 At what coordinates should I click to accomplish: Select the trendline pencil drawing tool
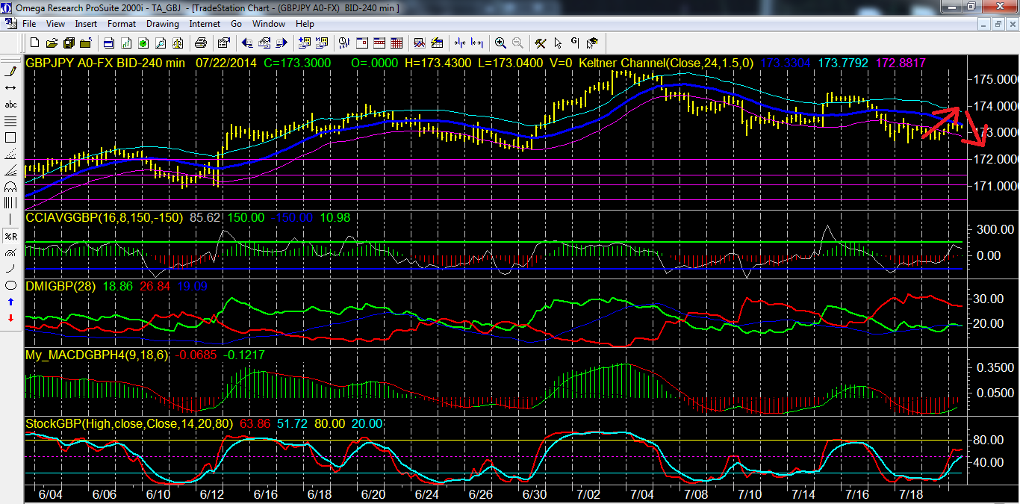[x=10, y=72]
